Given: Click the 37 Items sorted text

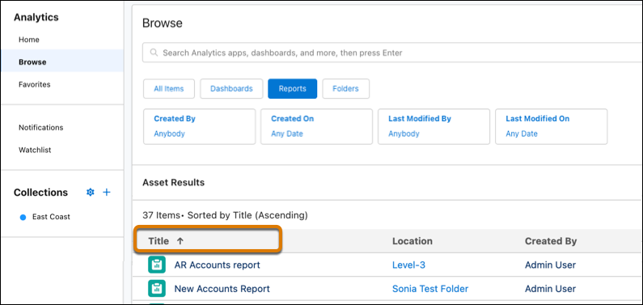Looking at the screenshot, I should click(x=225, y=215).
